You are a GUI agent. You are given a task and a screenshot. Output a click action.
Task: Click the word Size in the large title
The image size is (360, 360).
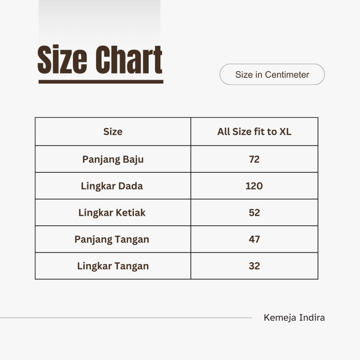(x=62, y=60)
